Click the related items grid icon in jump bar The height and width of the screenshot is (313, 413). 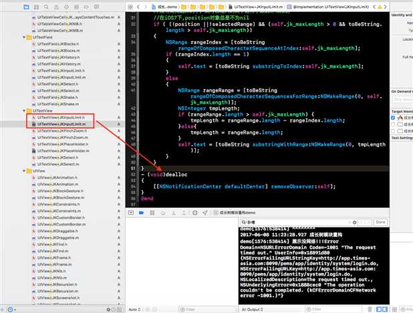pos(130,7)
